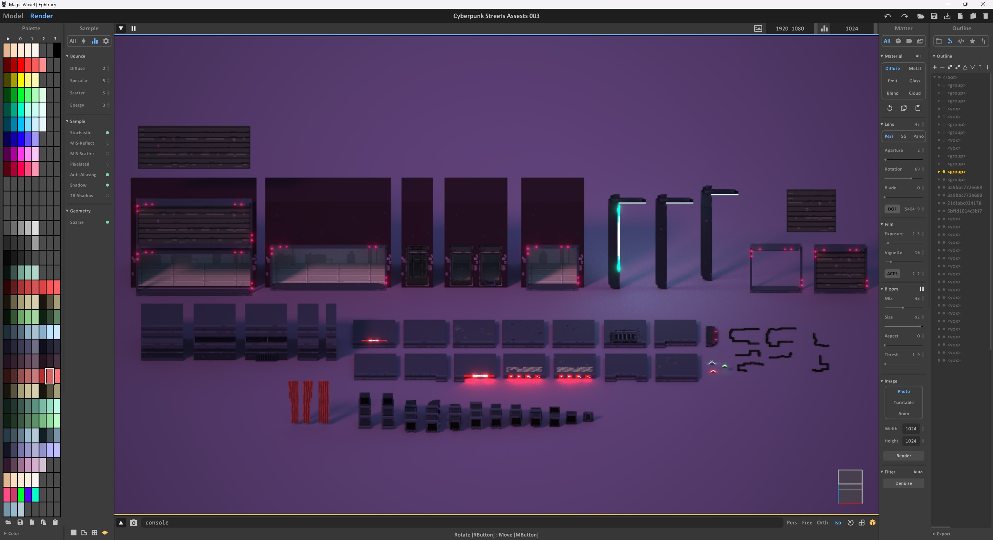Viewport: 993px width, 540px height.
Task: Save palette using the palette floppy icon
Action: click(x=20, y=522)
